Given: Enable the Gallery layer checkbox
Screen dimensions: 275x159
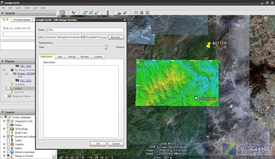Looking at the screenshot, I should 8,148.
